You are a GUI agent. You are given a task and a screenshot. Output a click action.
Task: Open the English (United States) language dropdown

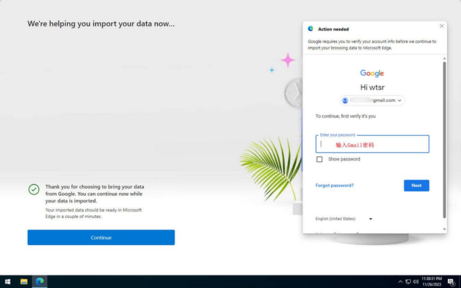[x=344, y=219]
